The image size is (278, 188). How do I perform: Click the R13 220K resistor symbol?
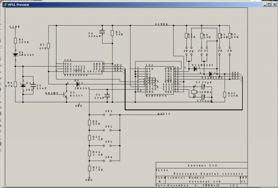click(x=224, y=94)
